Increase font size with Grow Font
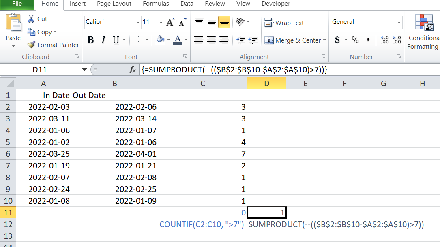The height and width of the screenshot is (247, 440). coord(170,22)
